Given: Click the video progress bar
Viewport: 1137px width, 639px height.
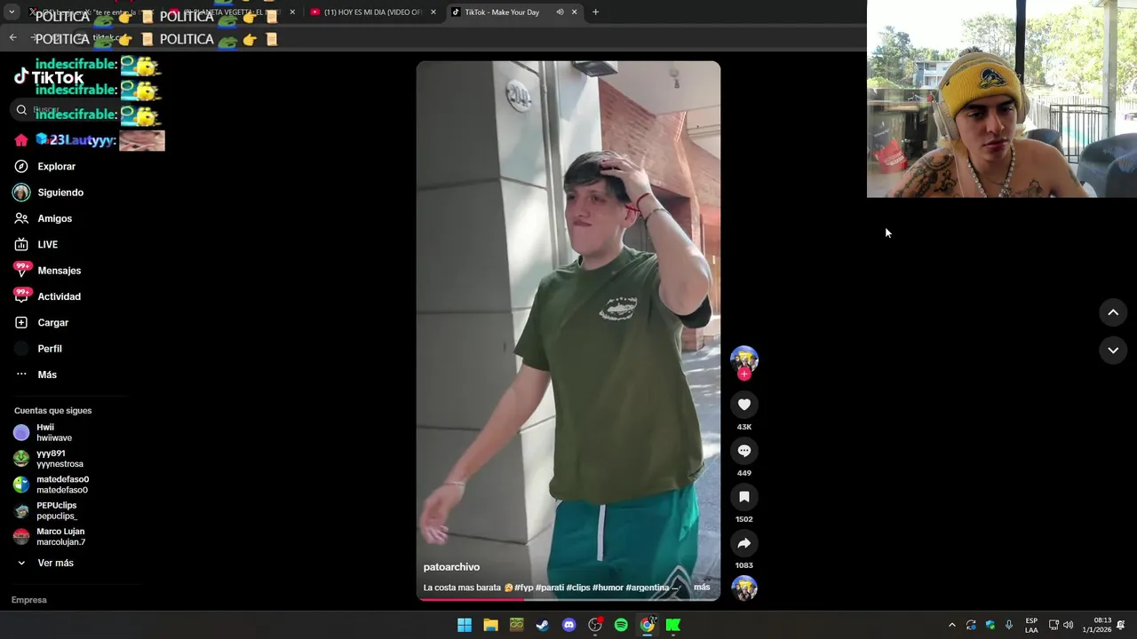Looking at the screenshot, I should [x=568, y=599].
